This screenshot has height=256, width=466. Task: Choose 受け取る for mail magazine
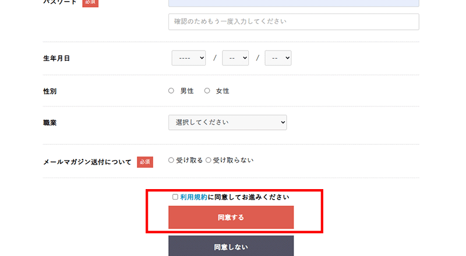[171, 161]
